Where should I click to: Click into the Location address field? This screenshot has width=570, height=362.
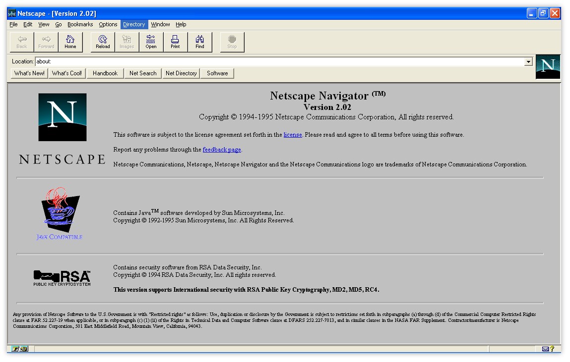280,62
